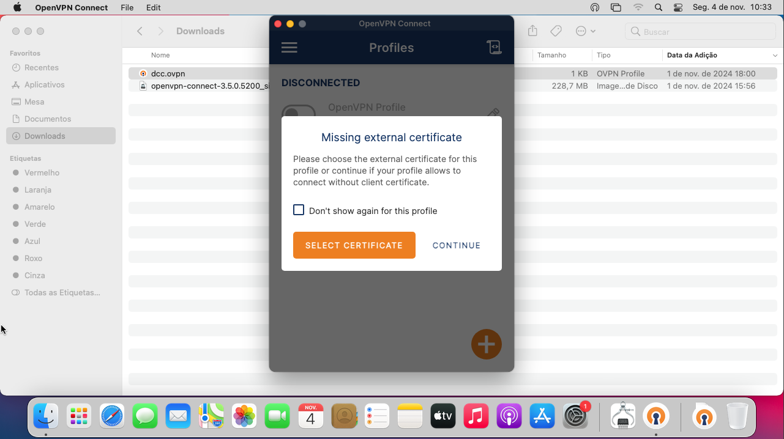784x439 pixels.
Task: Open OpenVPN menu bar status icon
Action: coord(594,7)
